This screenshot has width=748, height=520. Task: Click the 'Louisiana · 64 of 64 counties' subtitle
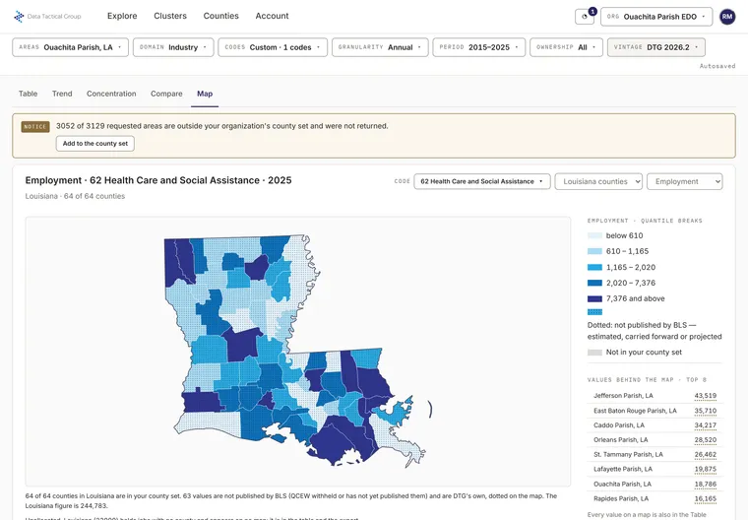[x=75, y=196]
